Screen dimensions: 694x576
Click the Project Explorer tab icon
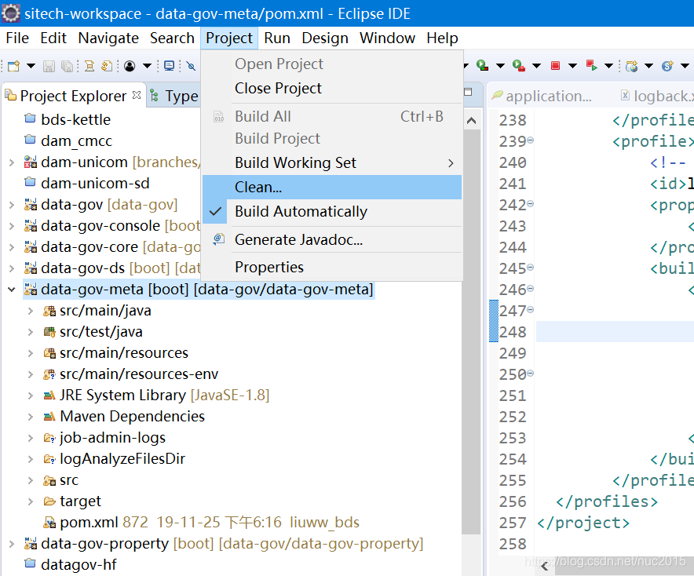11,95
